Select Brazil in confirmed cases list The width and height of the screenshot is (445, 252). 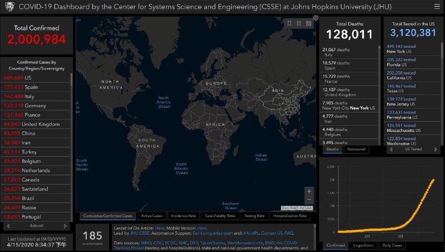point(36,199)
